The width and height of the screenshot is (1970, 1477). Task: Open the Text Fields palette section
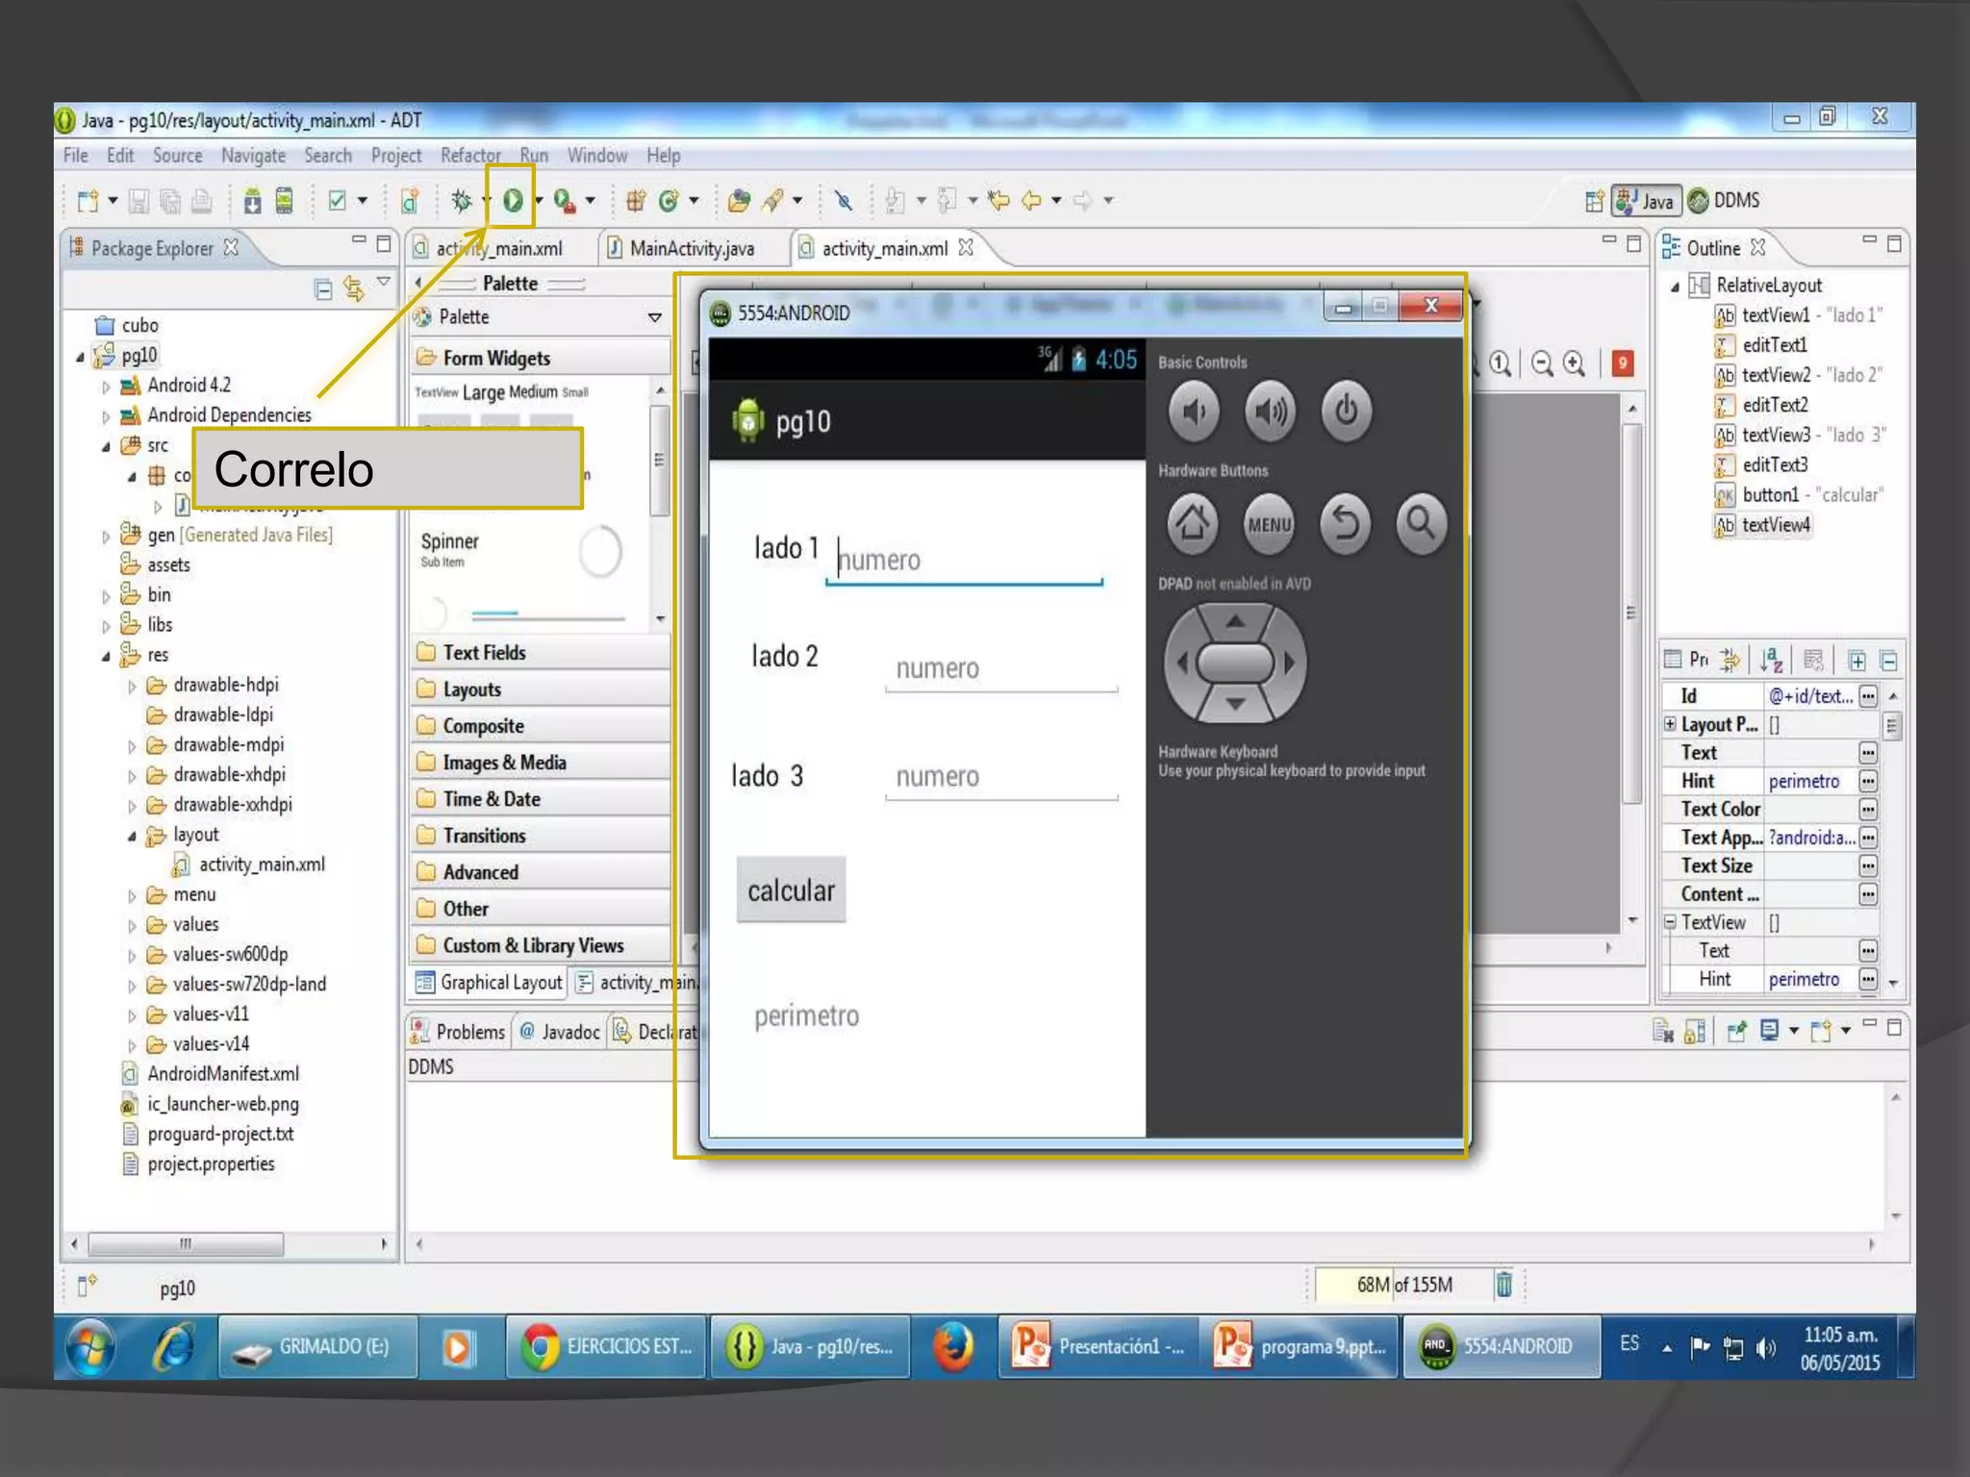pos(484,653)
